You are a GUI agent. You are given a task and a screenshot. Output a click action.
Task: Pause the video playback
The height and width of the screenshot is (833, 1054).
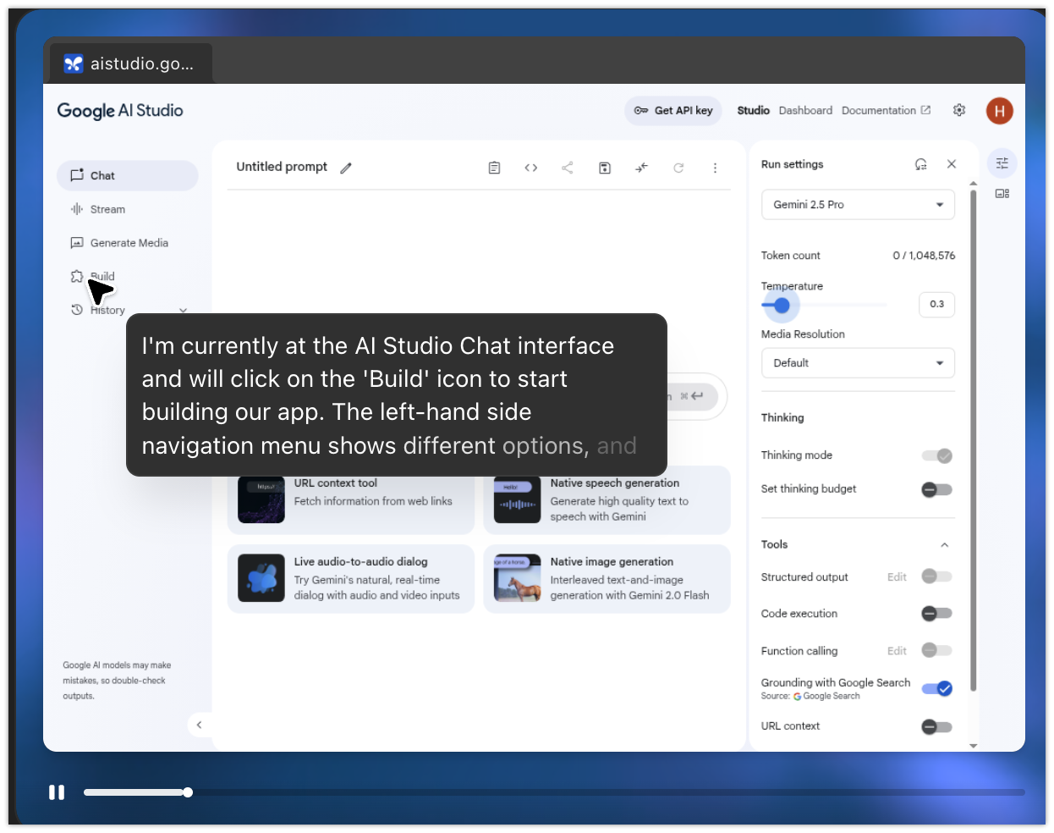[57, 792]
